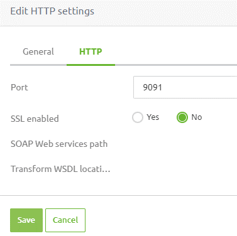Switch to the General tab
237x236 pixels.
(38, 51)
